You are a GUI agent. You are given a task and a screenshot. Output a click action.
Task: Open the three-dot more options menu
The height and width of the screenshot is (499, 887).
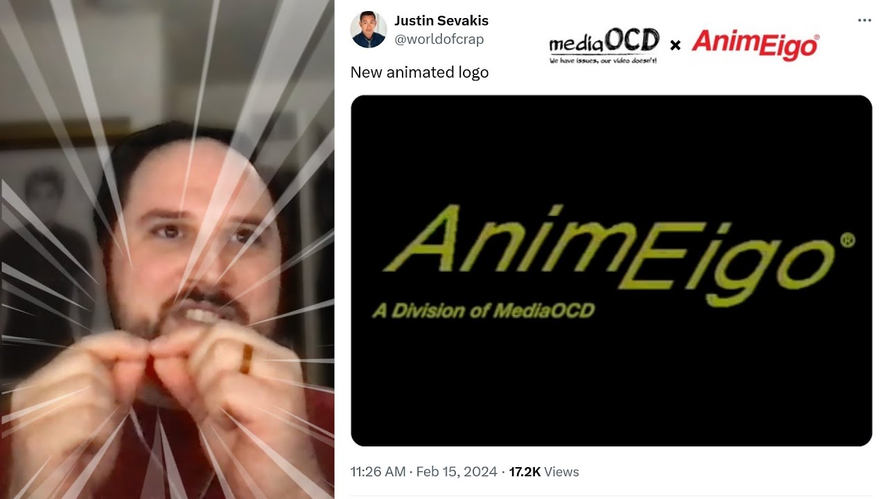[x=864, y=20]
